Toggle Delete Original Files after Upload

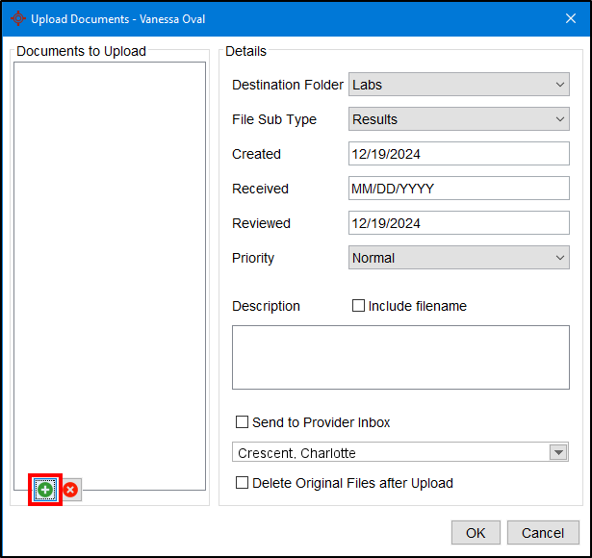coord(243,483)
